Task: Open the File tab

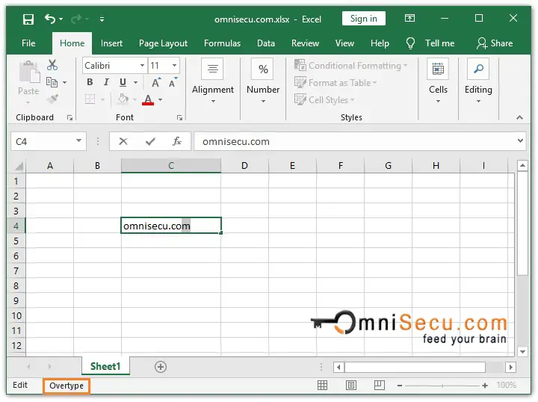Action: [28, 43]
